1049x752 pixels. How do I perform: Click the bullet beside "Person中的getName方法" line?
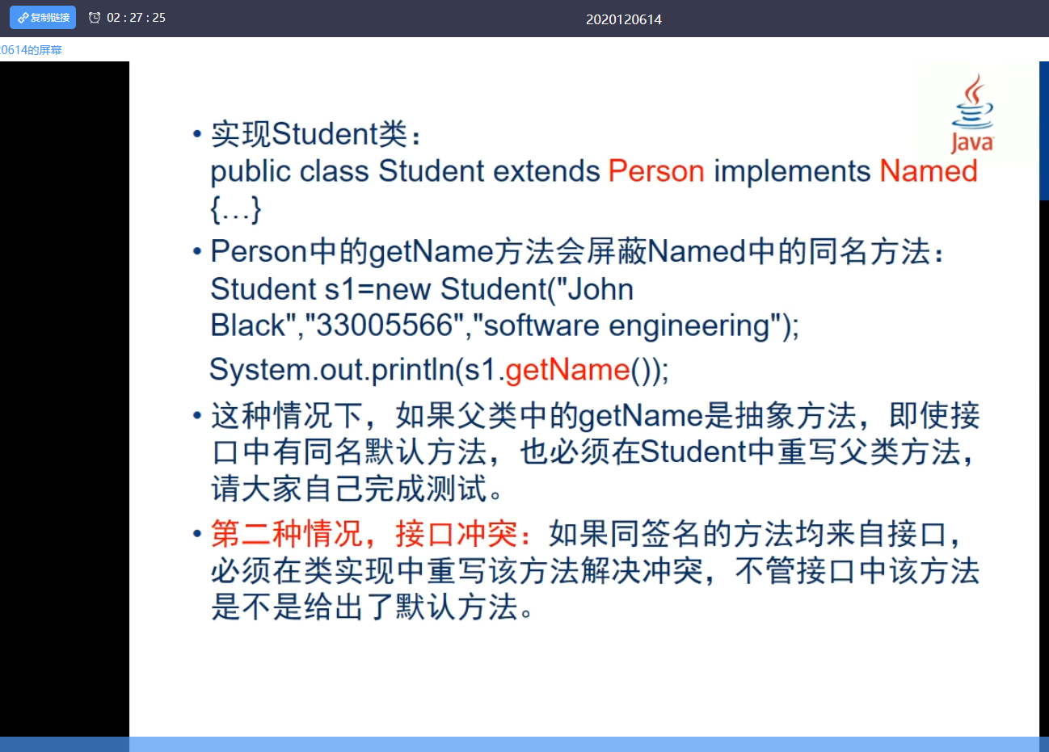[x=196, y=250]
